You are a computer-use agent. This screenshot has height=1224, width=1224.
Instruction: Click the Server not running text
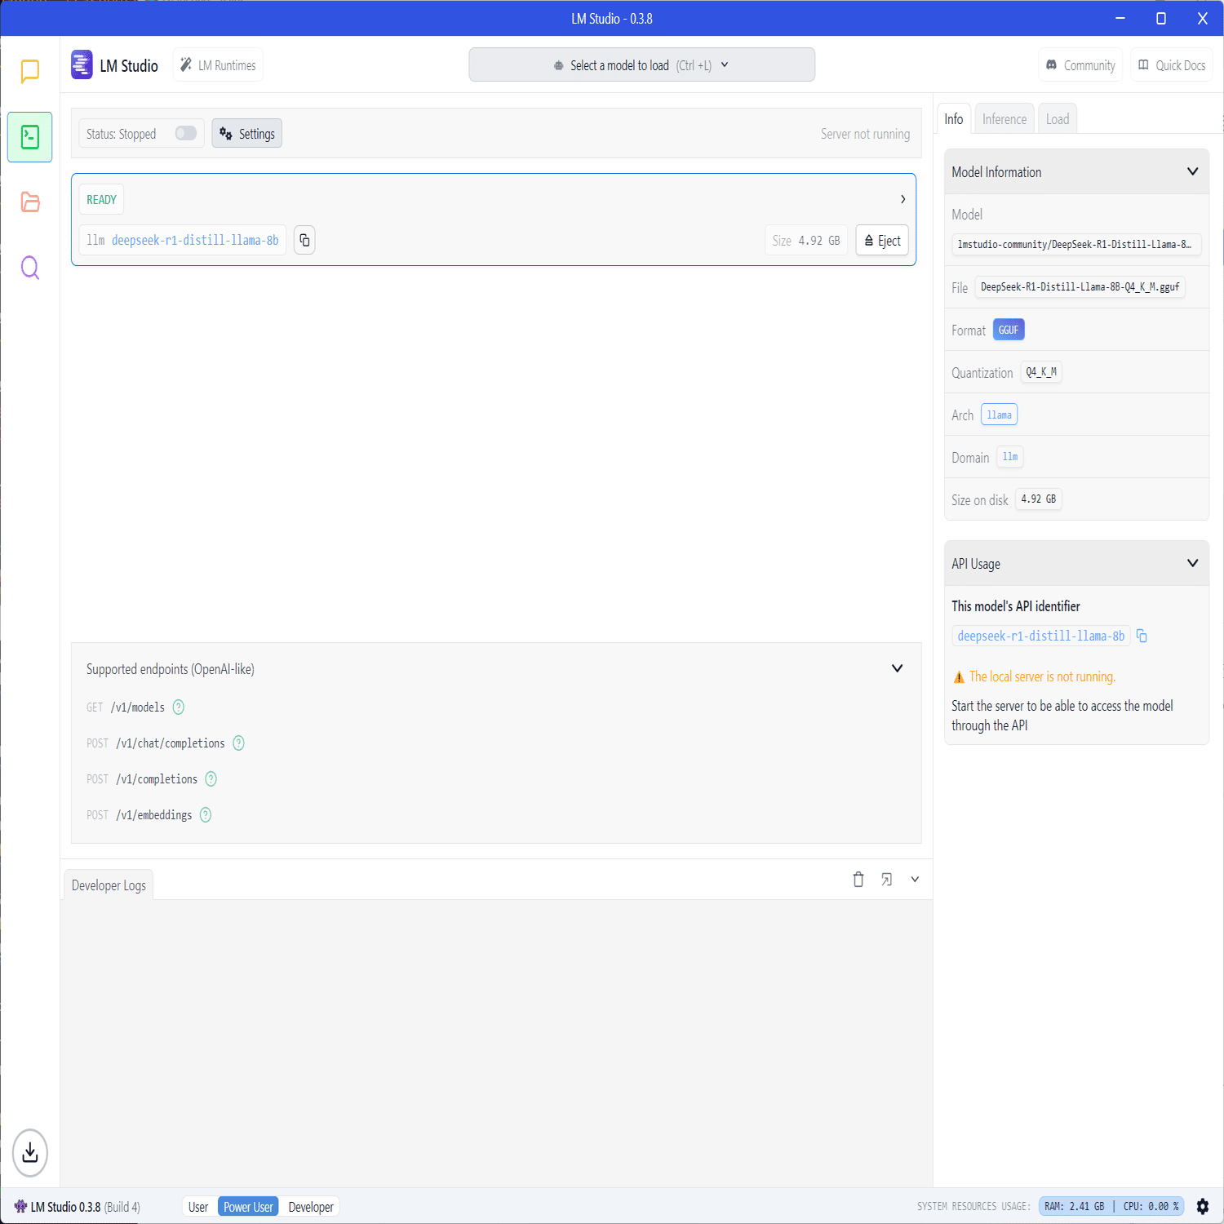coord(865,134)
